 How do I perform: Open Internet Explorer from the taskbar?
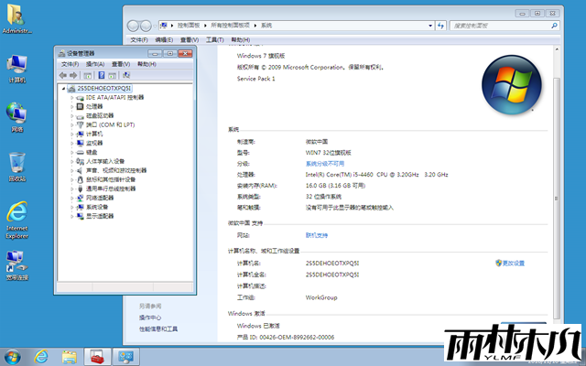point(41,356)
